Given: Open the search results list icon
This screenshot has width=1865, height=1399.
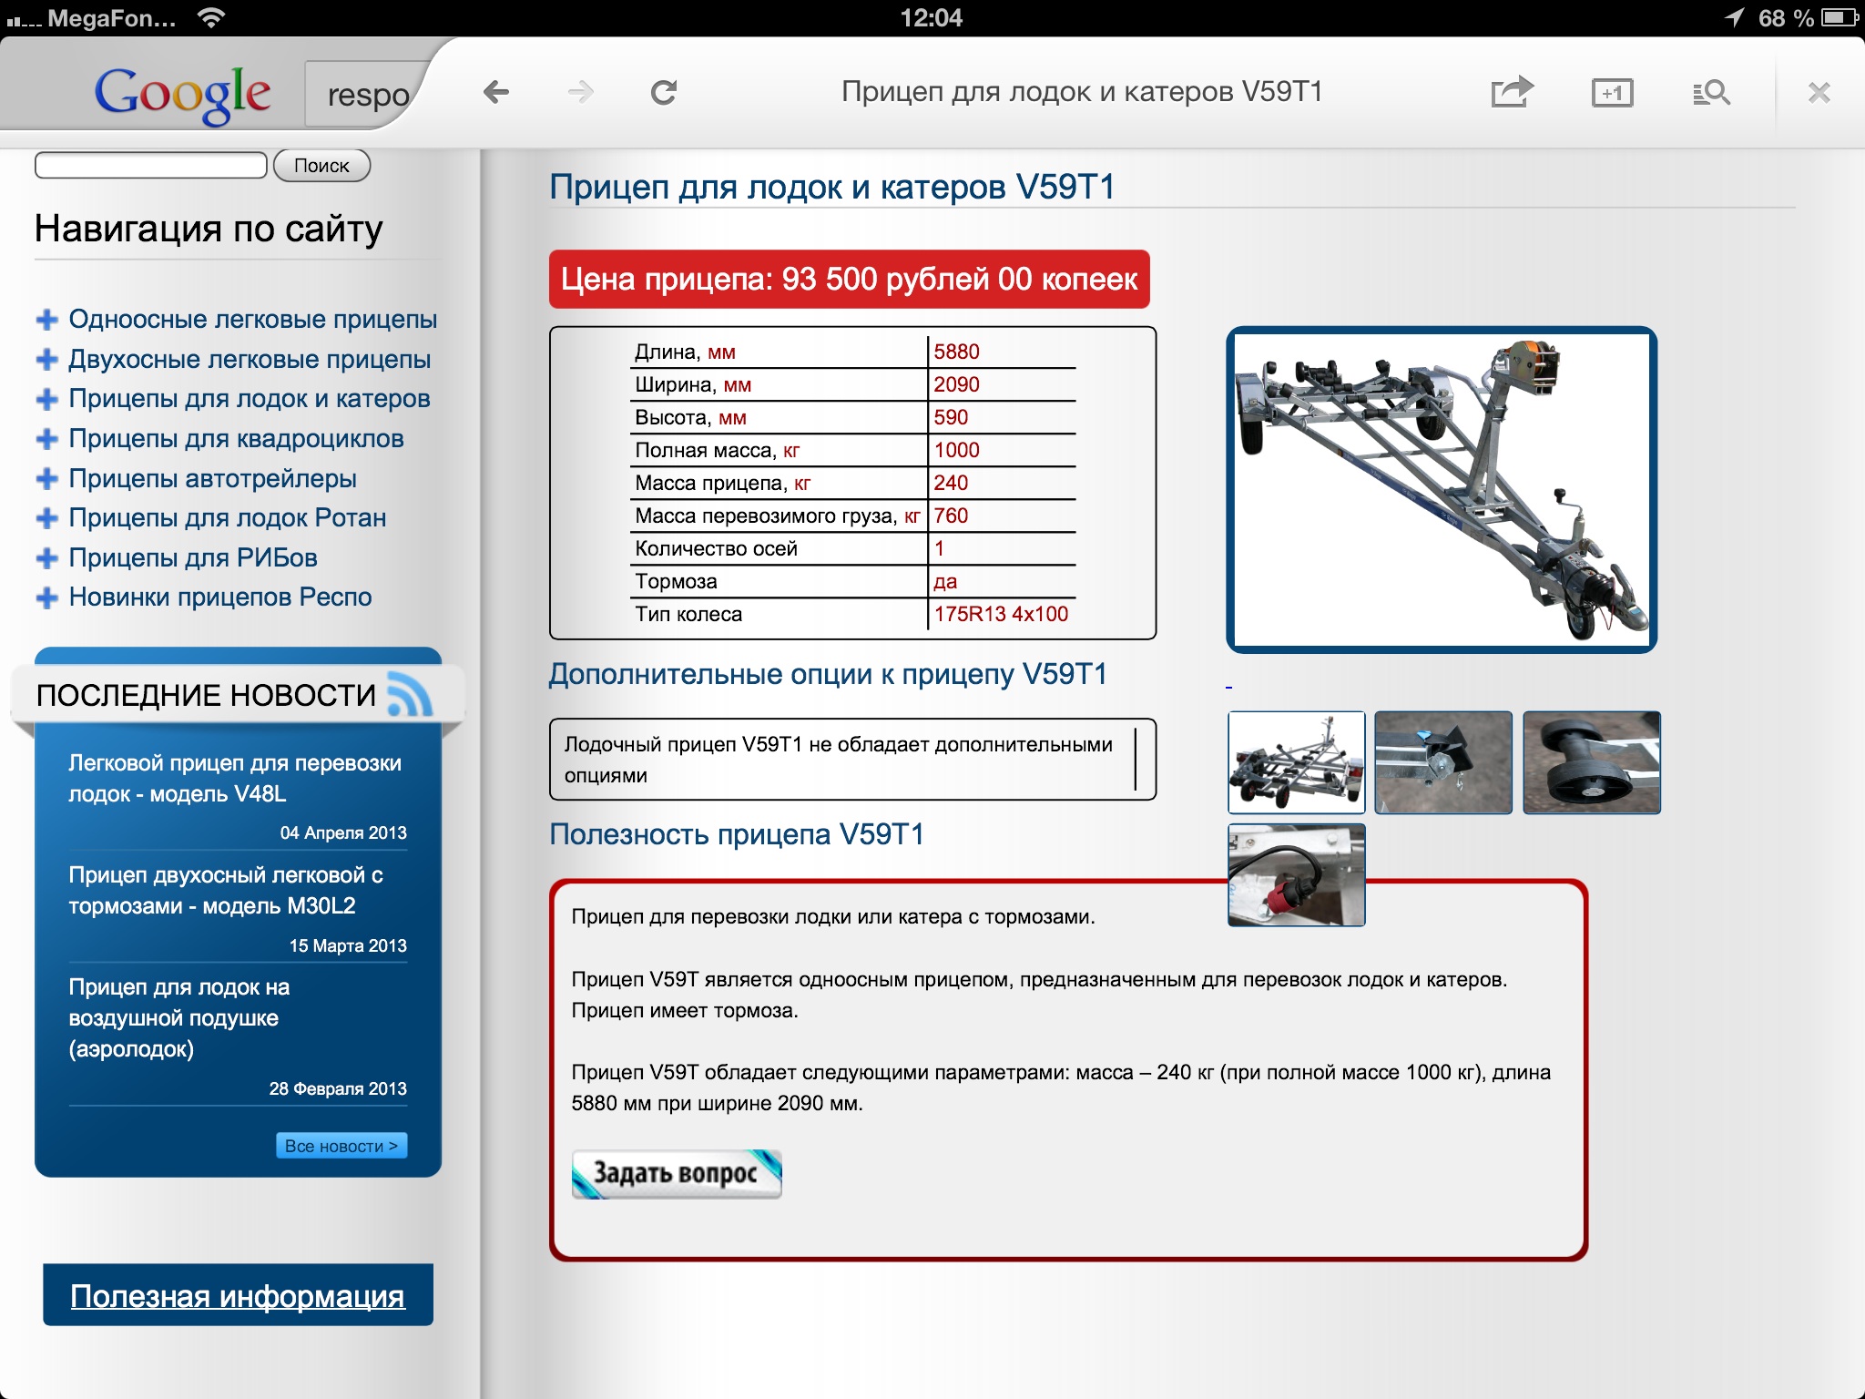Looking at the screenshot, I should pos(1711,93).
